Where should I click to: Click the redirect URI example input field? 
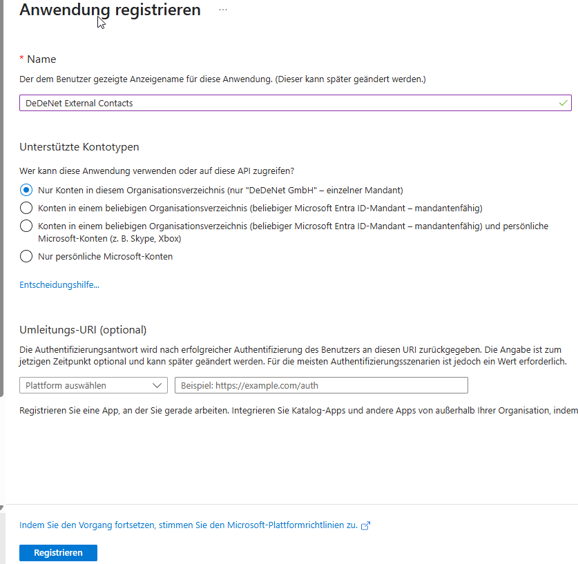pos(321,385)
